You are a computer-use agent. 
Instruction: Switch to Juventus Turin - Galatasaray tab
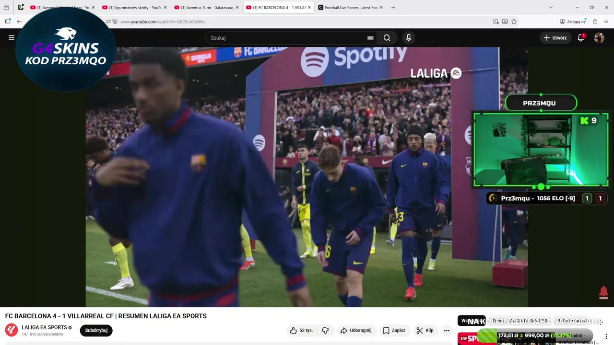(x=206, y=8)
